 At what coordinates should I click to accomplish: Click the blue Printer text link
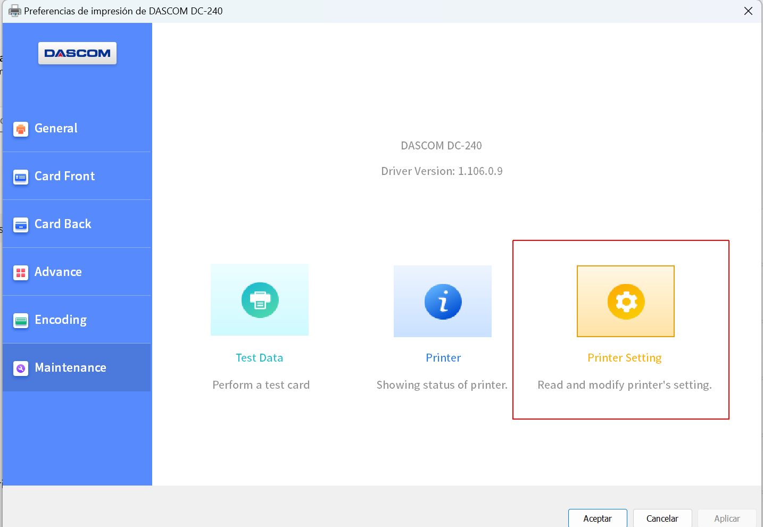(x=443, y=358)
